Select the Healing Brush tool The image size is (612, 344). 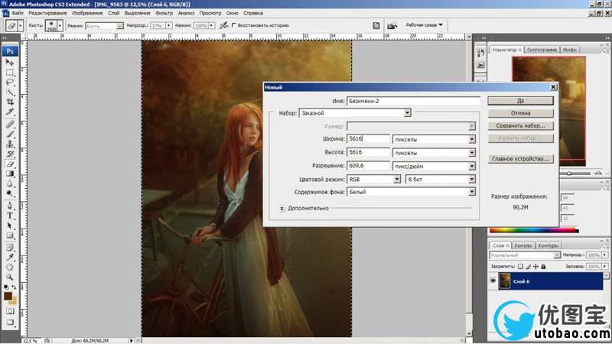[10, 125]
